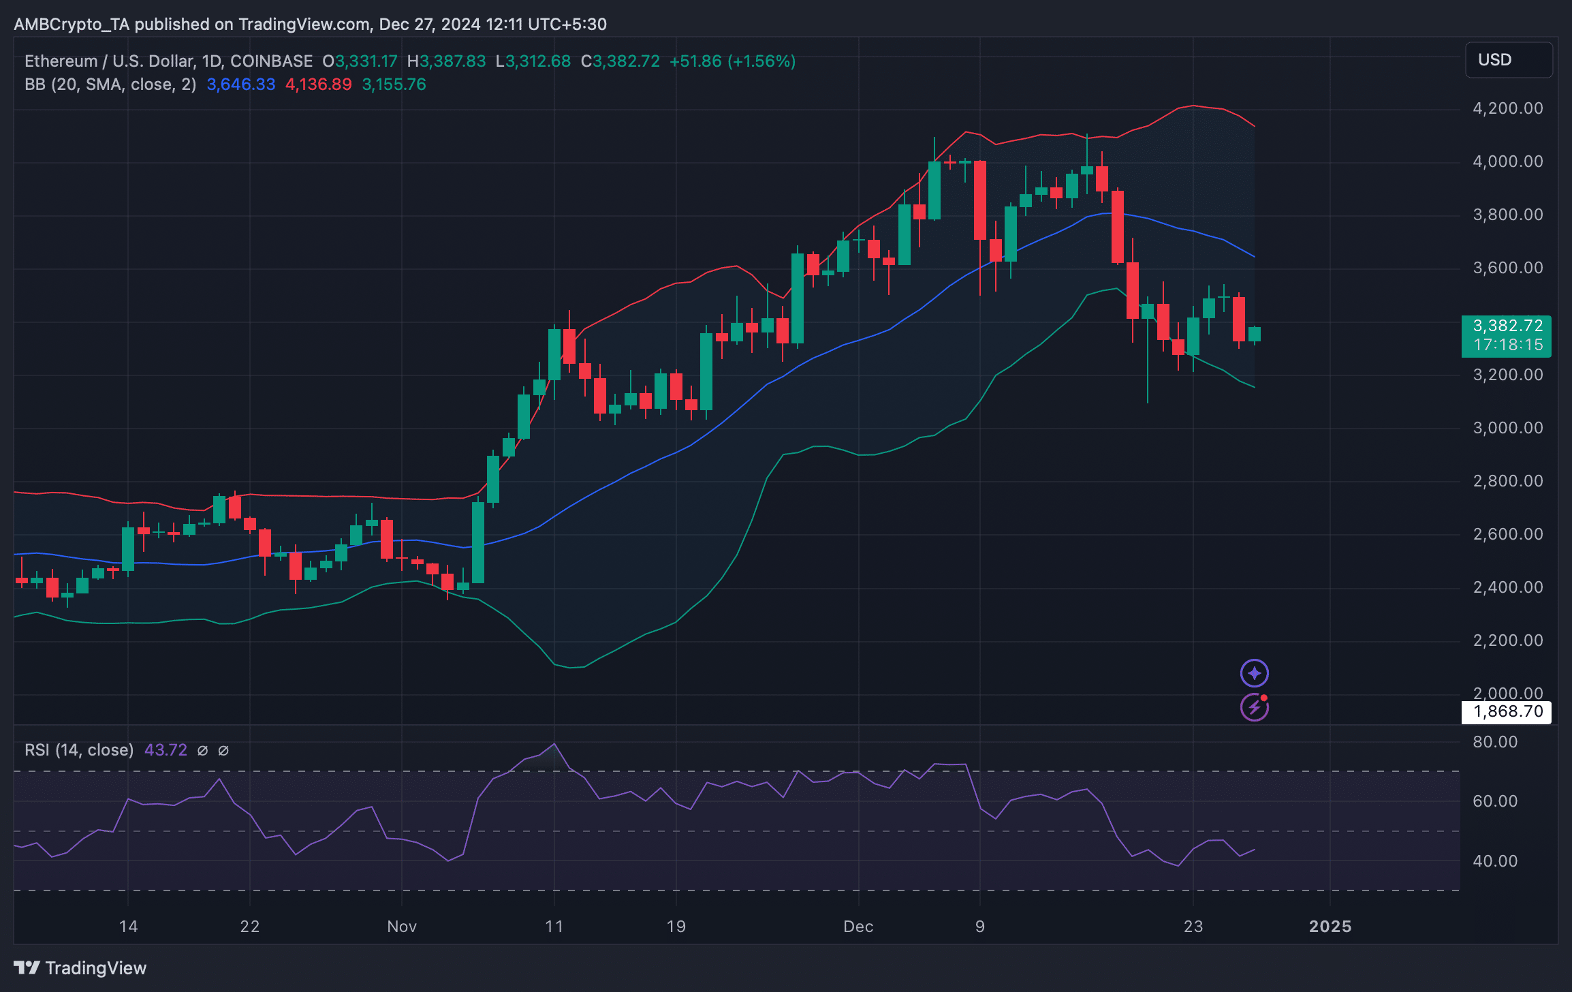Click the 3,000.00 price axis label
Viewport: 1572px width, 992px height.
pyautogui.click(x=1508, y=428)
